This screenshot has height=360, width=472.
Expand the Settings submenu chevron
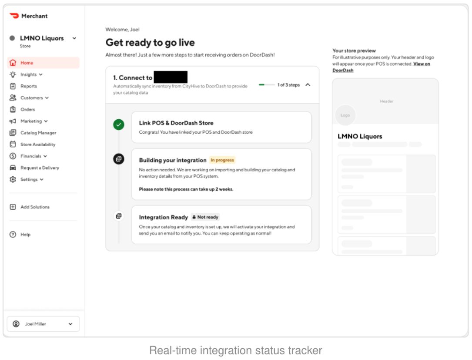pos(41,179)
